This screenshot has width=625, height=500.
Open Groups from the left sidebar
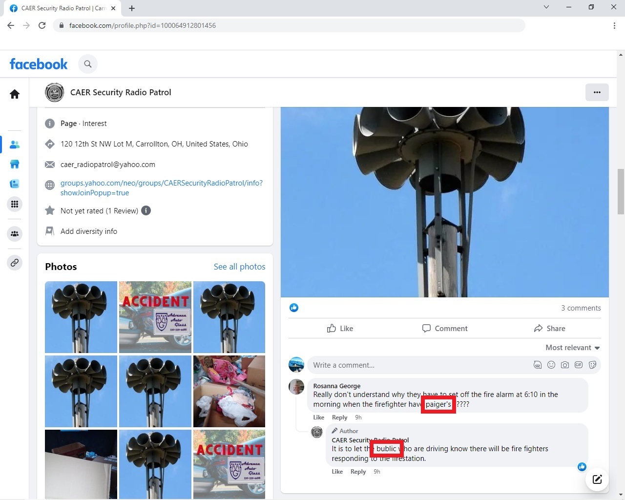pyautogui.click(x=15, y=234)
